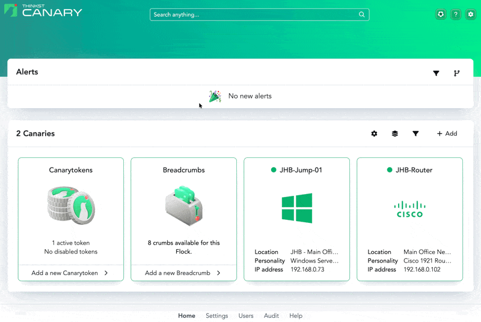Click "1 active token" text
This screenshot has height=322, width=481.
(71, 243)
